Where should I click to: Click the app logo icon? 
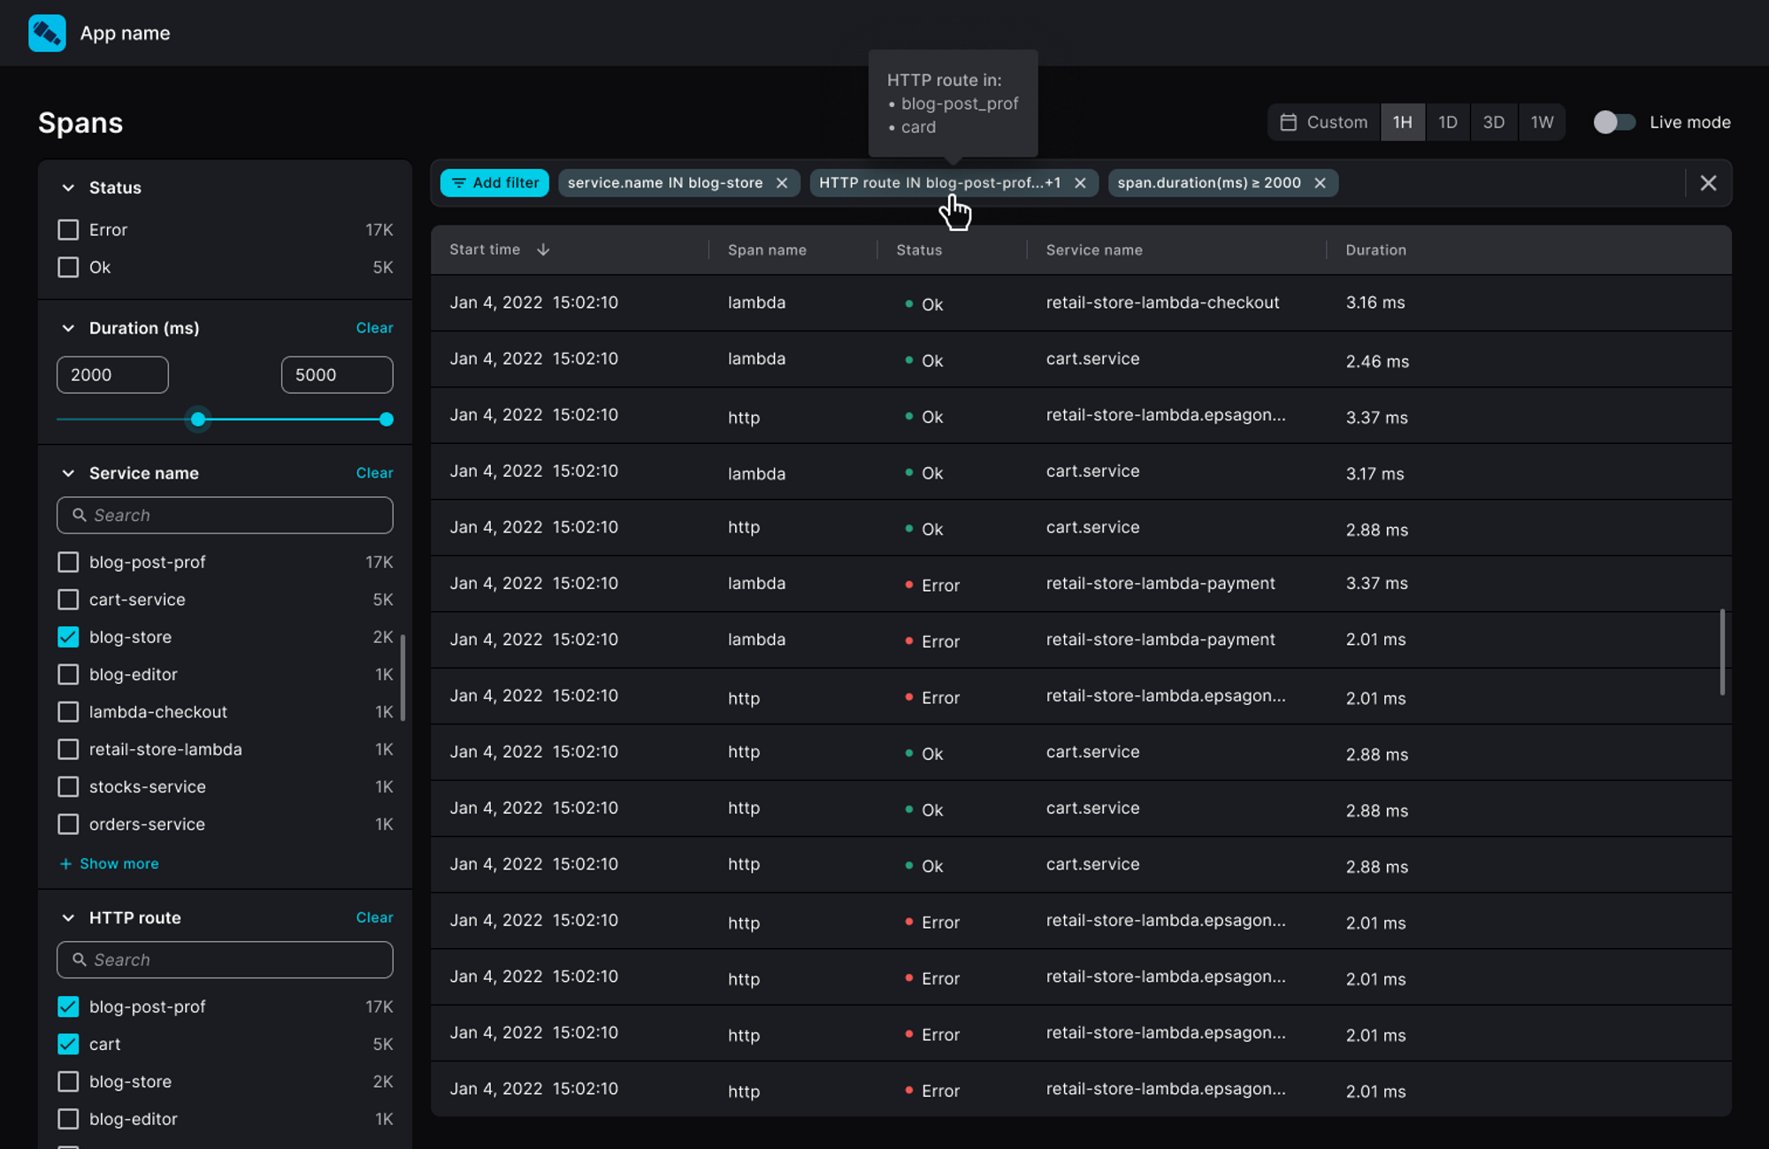tap(47, 33)
